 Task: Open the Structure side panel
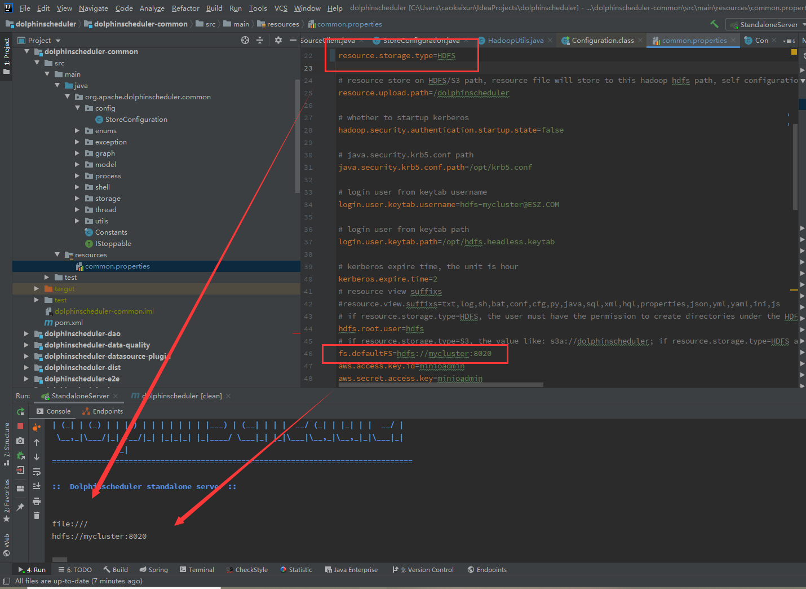7,444
